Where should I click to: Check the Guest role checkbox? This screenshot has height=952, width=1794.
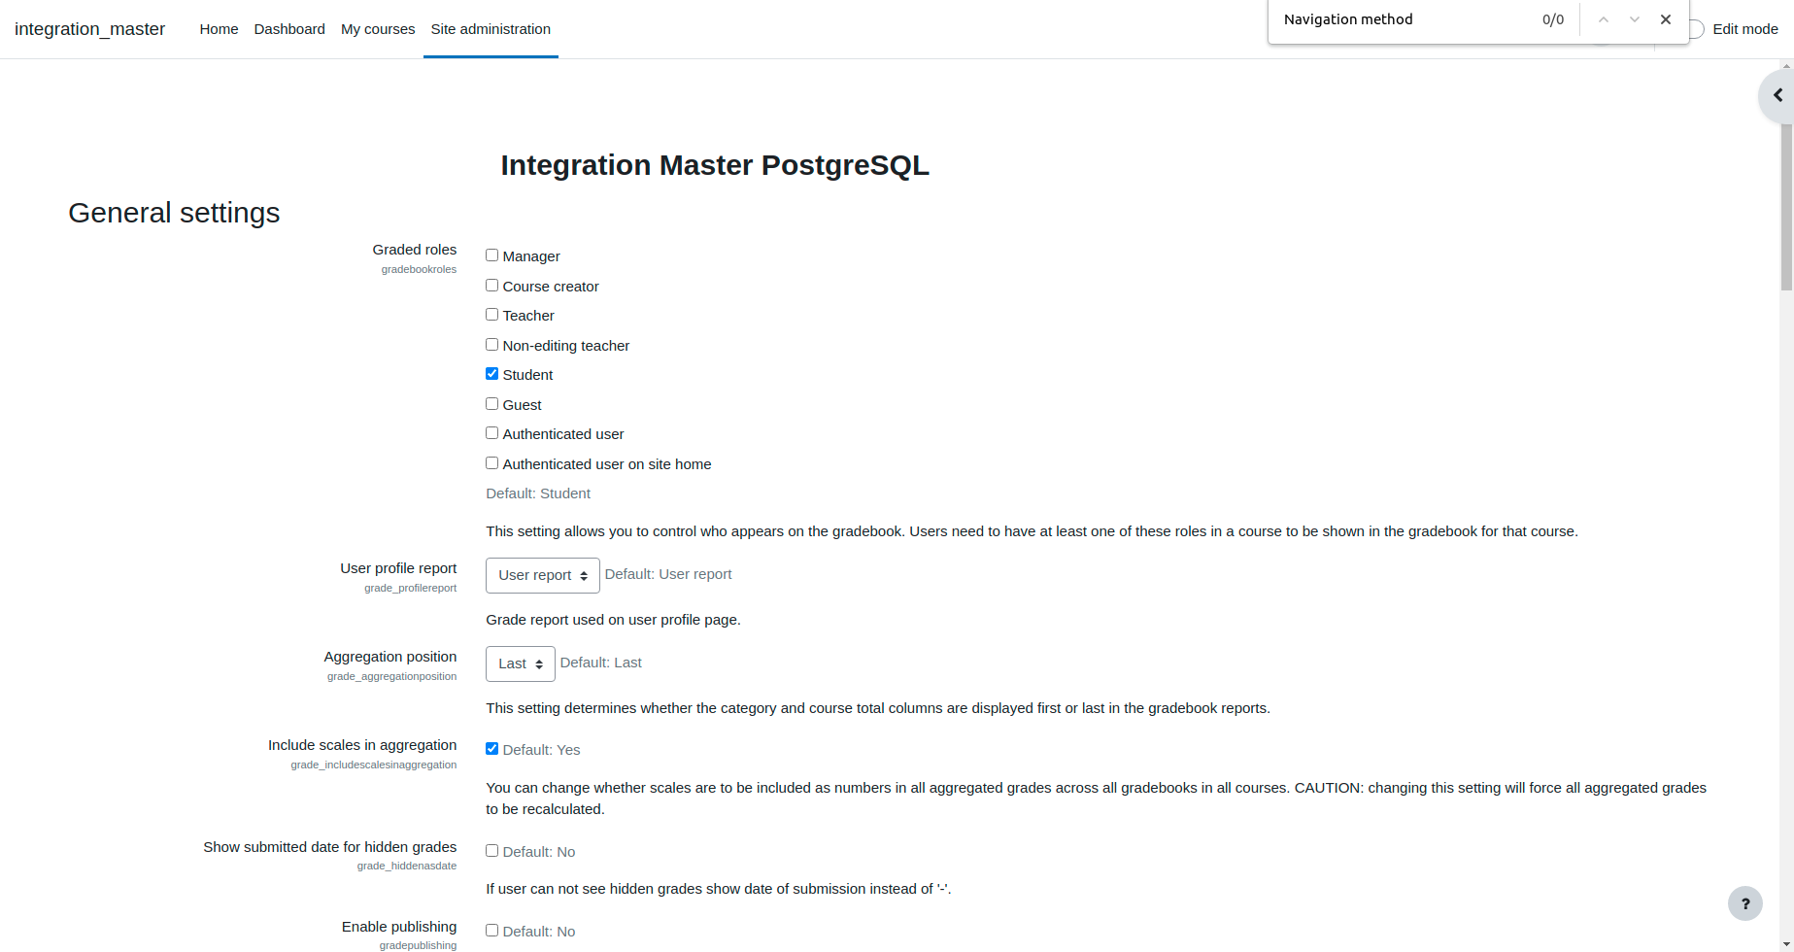(x=492, y=404)
